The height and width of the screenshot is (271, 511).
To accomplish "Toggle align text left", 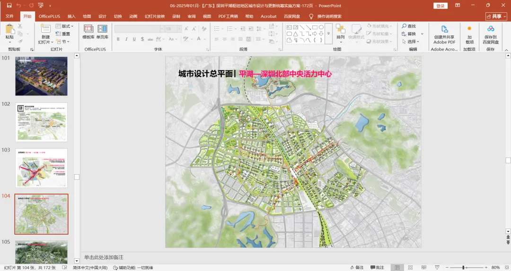I will coord(216,39).
